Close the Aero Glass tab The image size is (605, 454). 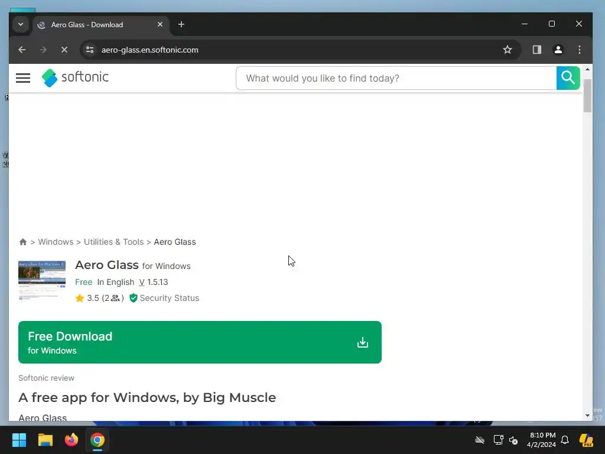click(160, 24)
